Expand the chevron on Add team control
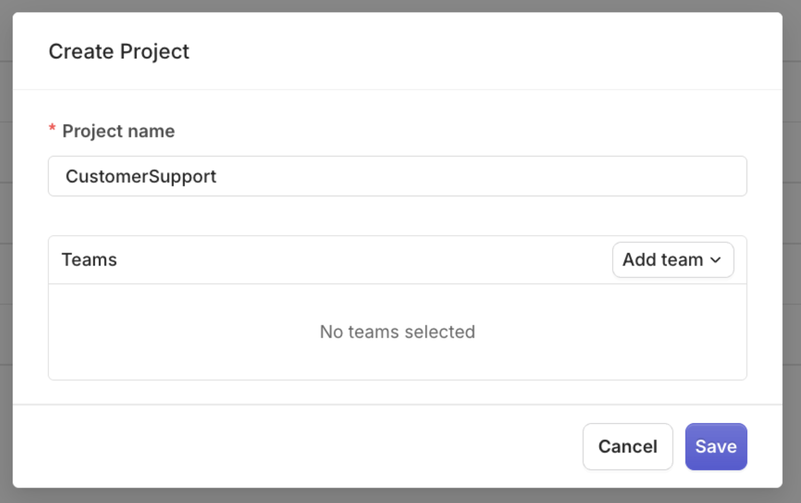 click(715, 260)
